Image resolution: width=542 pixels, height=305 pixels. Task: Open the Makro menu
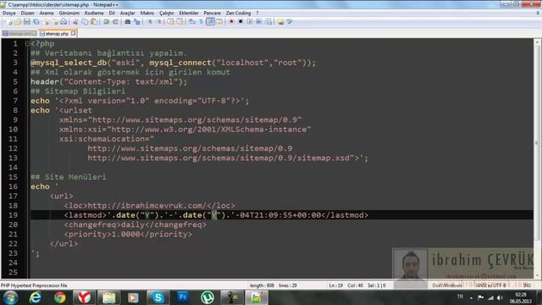click(x=147, y=13)
